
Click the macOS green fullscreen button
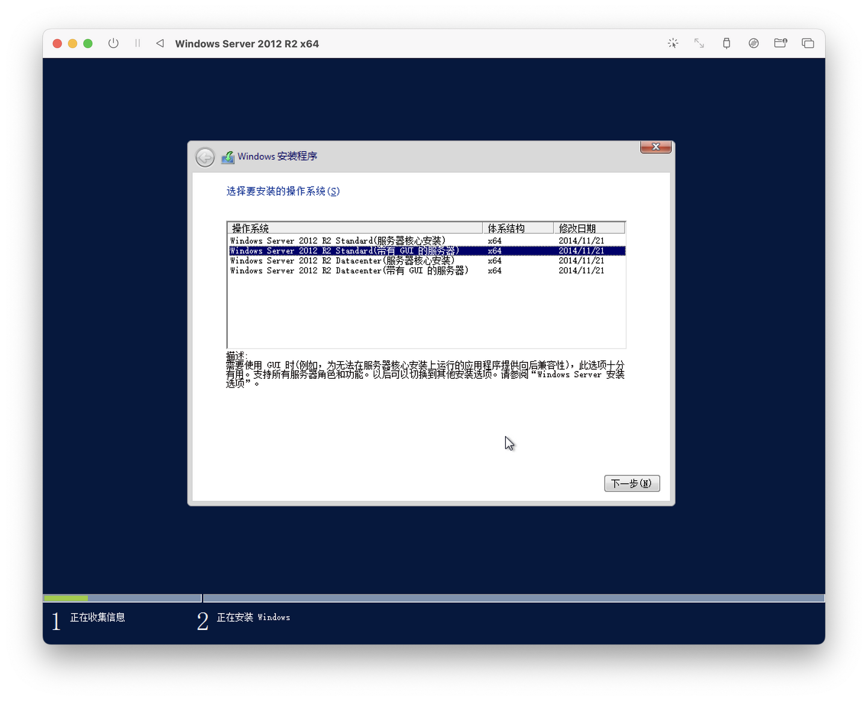tap(88, 43)
